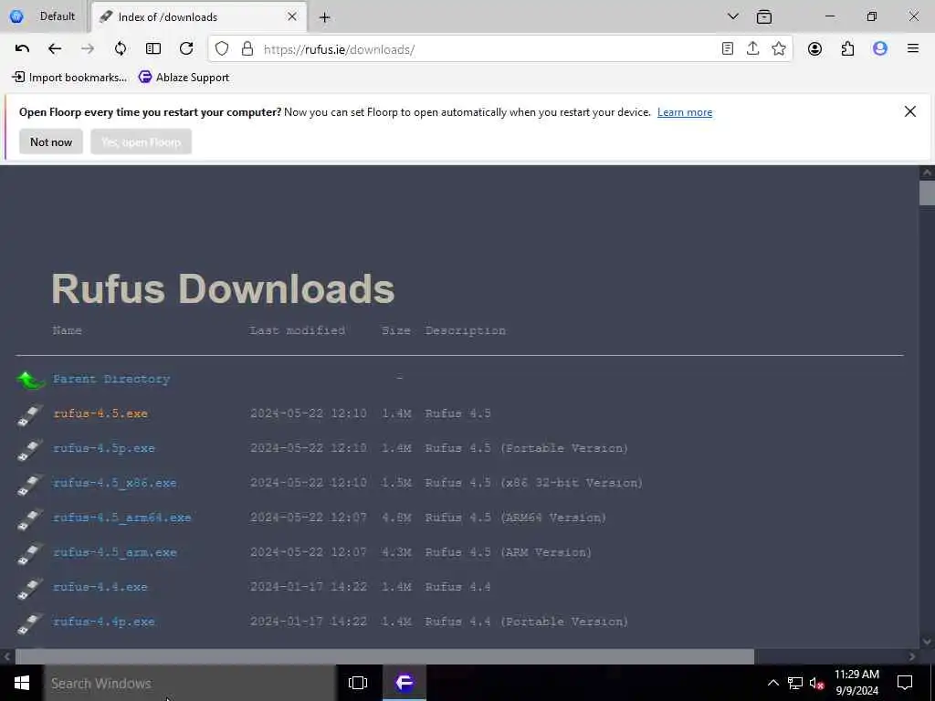Bookmark this page with the star icon
The width and height of the screenshot is (935, 701).
[779, 49]
